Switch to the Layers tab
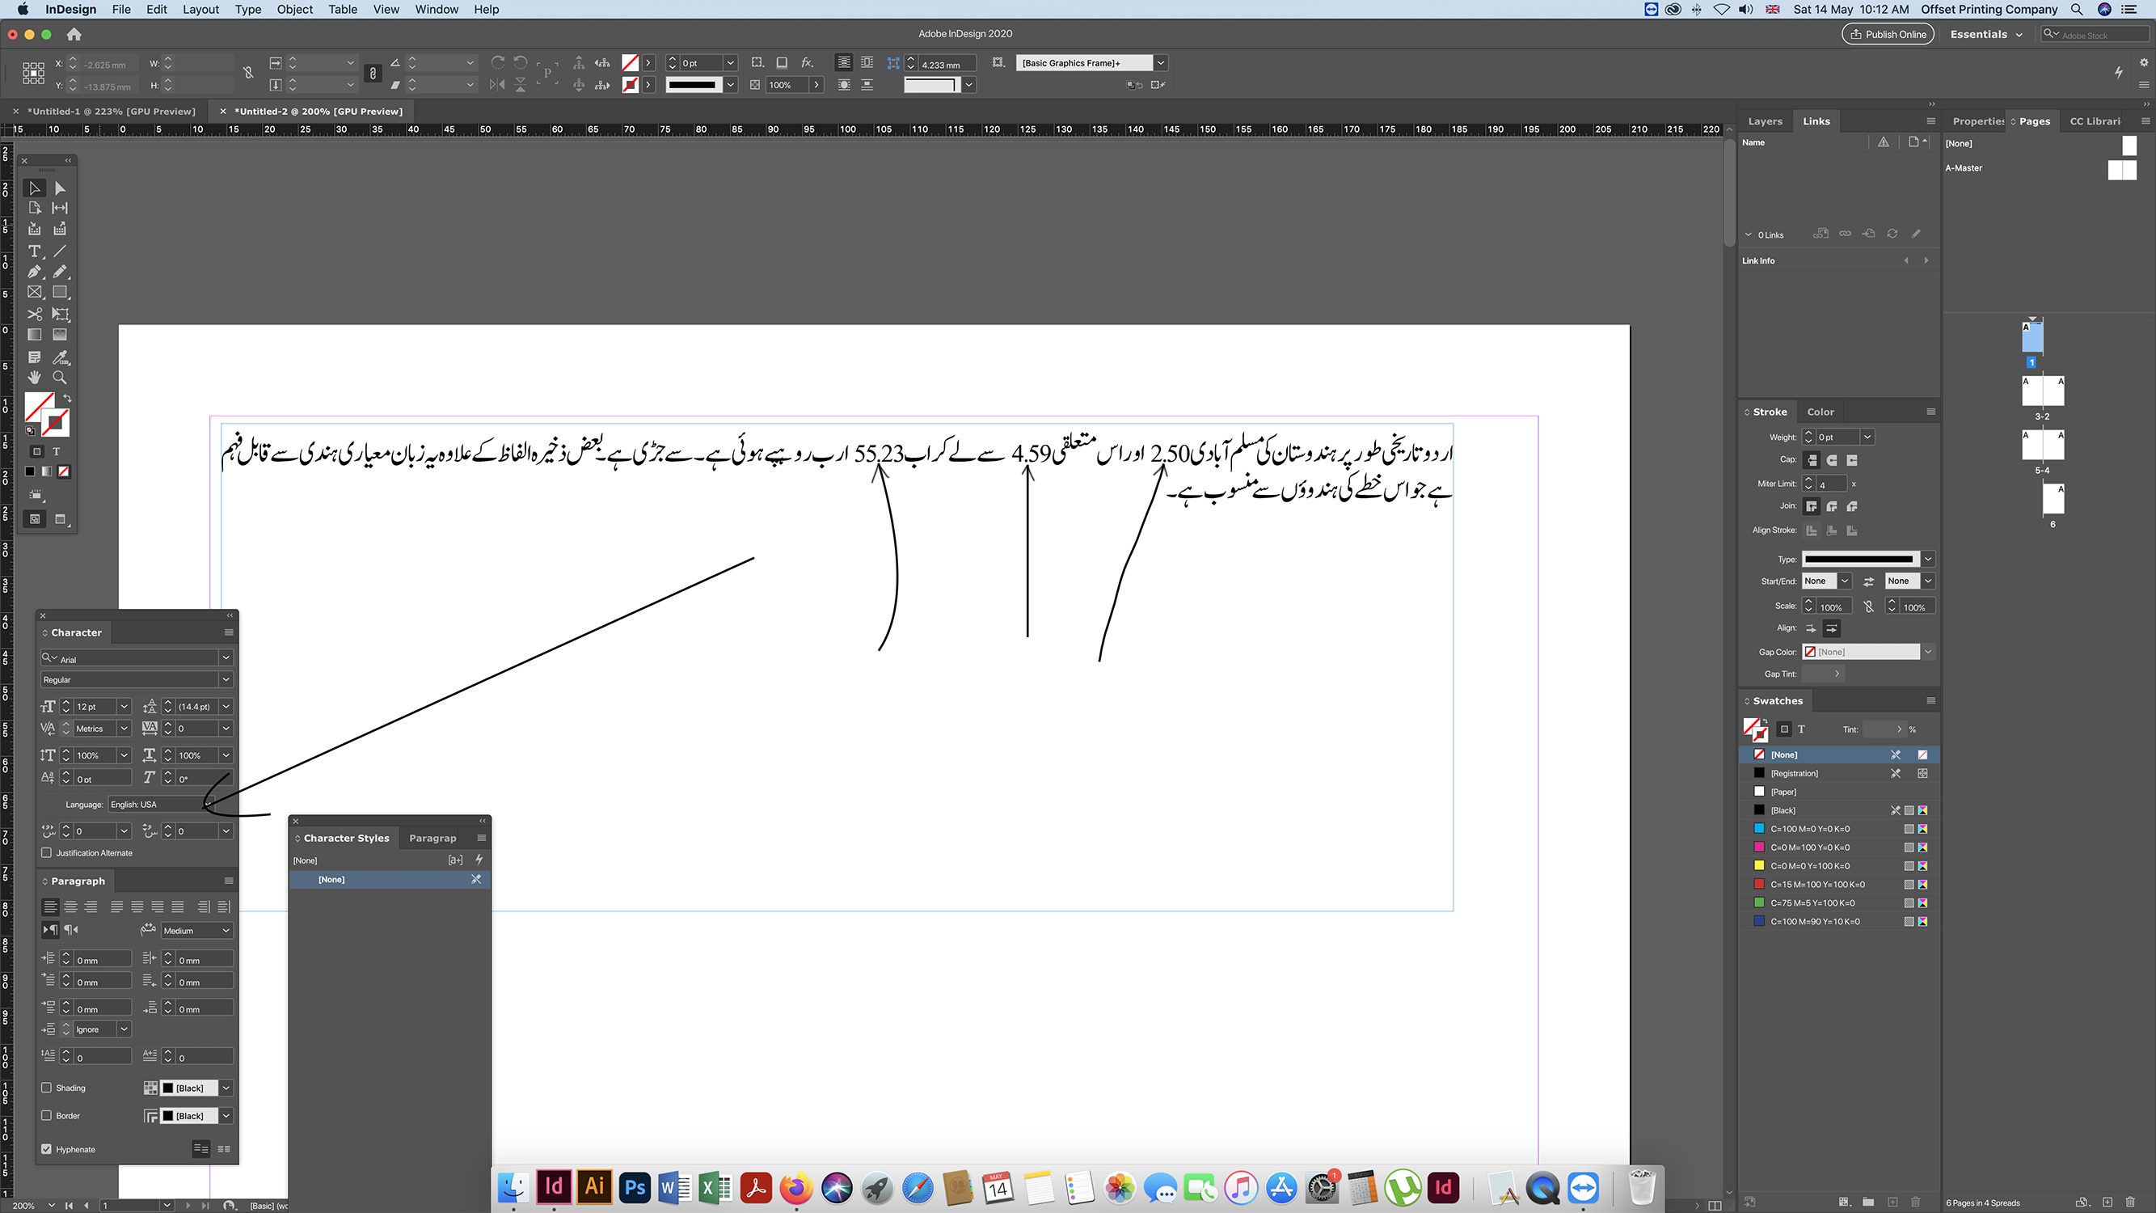The width and height of the screenshot is (2156, 1213). coord(1766,120)
